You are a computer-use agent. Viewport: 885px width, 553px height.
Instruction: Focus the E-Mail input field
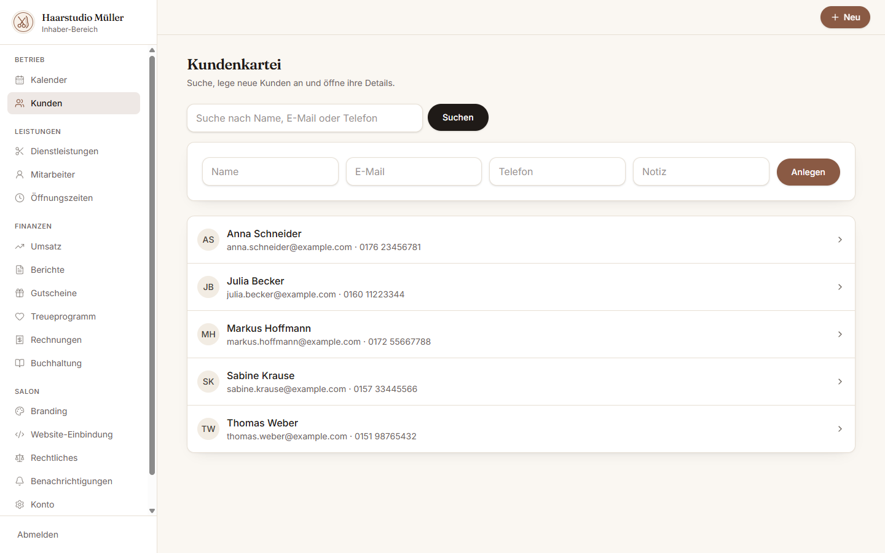(414, 171)
